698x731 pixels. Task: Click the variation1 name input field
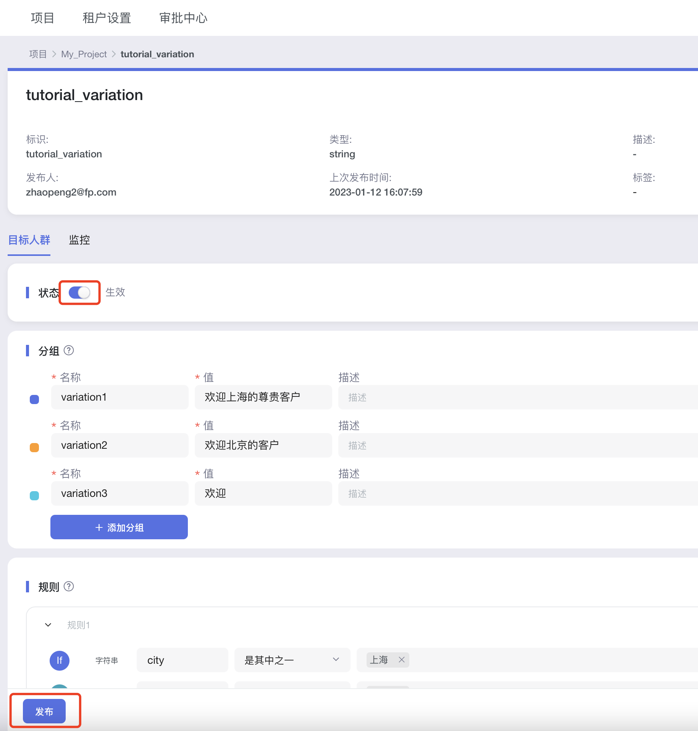click(x=120, y=397)
